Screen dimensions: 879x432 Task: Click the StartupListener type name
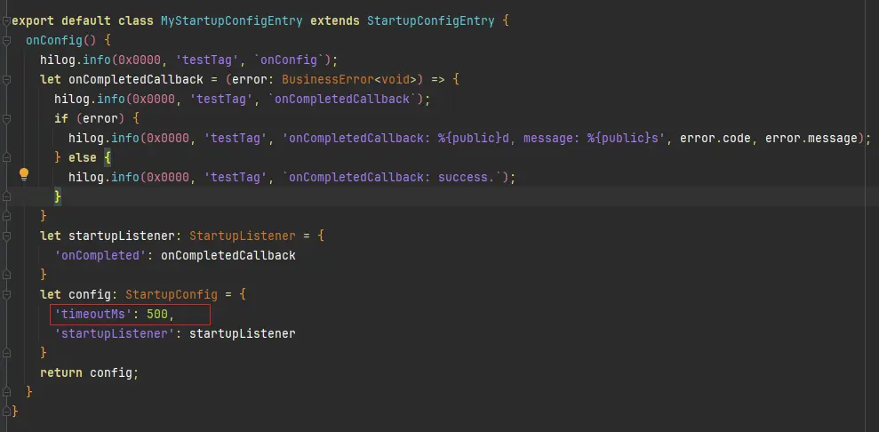coord(242,236)
